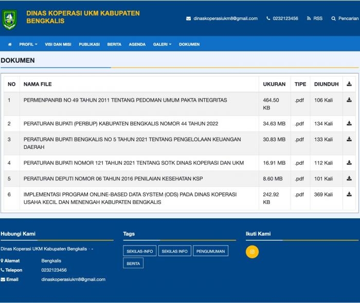
Task: Click the DIUNDUH column header
Action: [326, 84]
